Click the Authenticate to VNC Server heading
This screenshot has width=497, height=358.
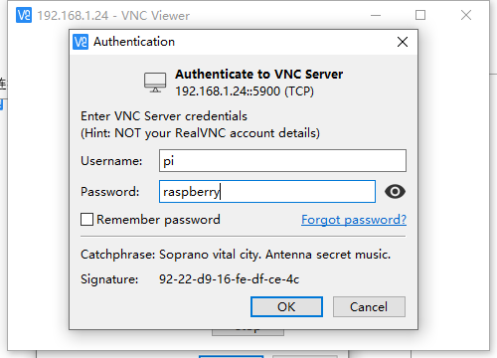(259, 74)
